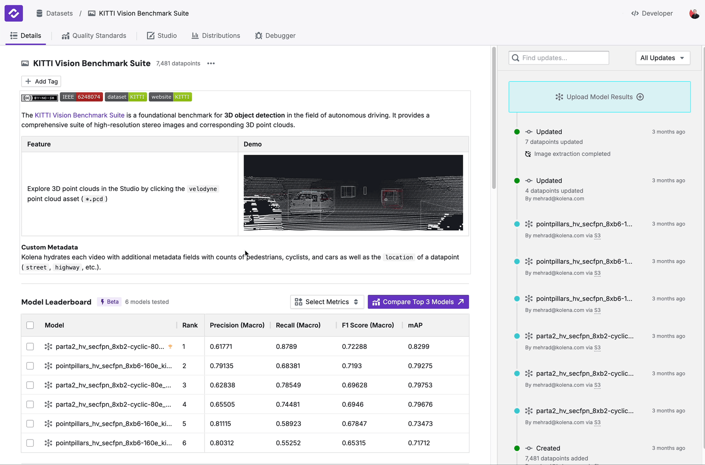Open the three-dot dataset options menu

pos(211,63)
